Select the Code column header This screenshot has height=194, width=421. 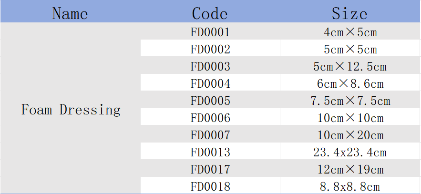pyautogui.click(x=210, y=11)
